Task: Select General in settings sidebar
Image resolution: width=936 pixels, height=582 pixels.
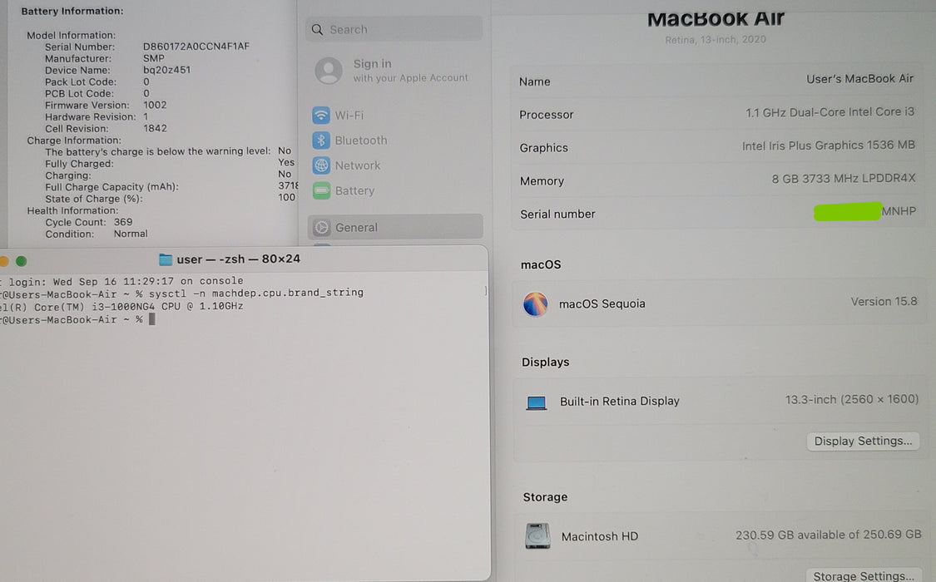Action: [x=395, y=227]
